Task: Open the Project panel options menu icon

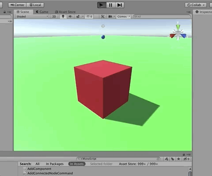Action: coord(189,154)
